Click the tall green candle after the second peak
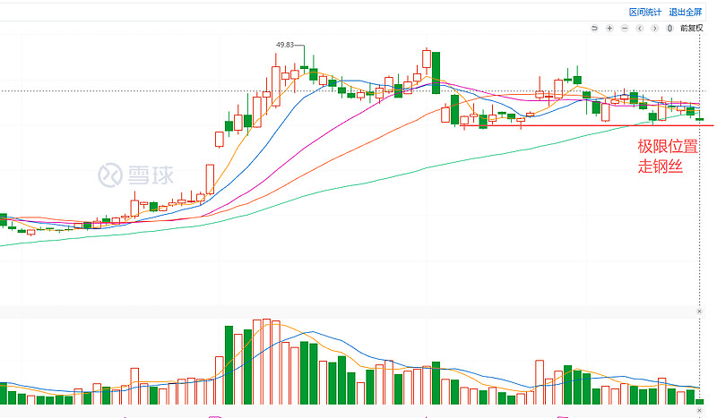The height and width of the screenshot is (418, 717). [436, 73]
